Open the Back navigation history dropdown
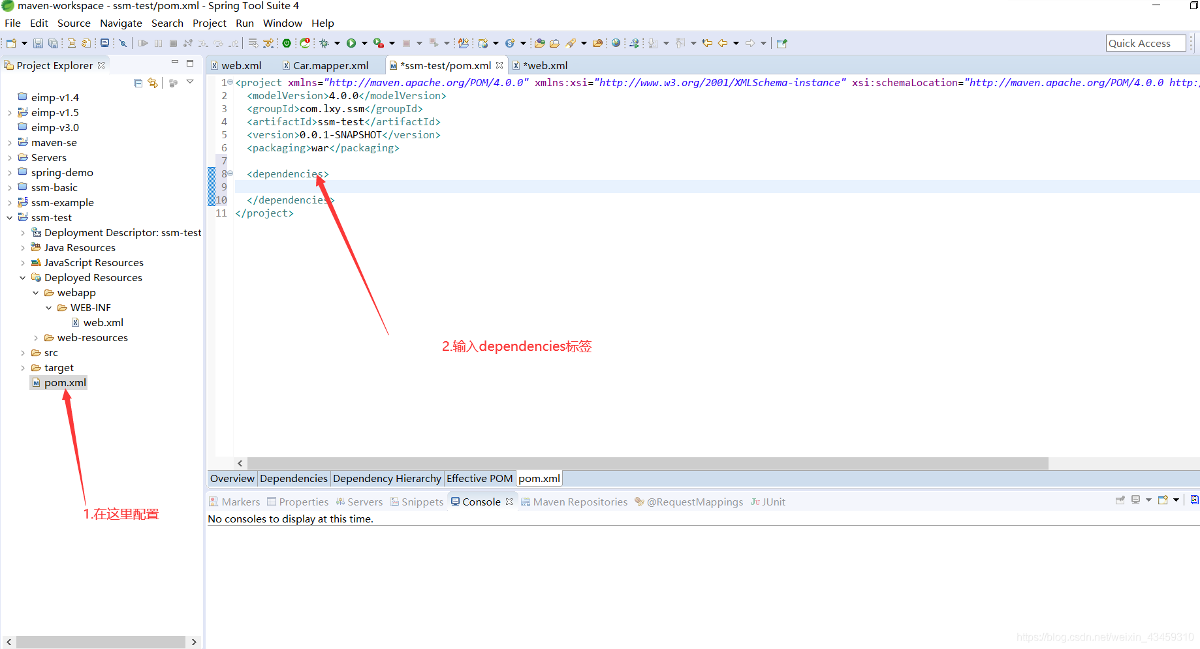 click(x=736, y=43)
